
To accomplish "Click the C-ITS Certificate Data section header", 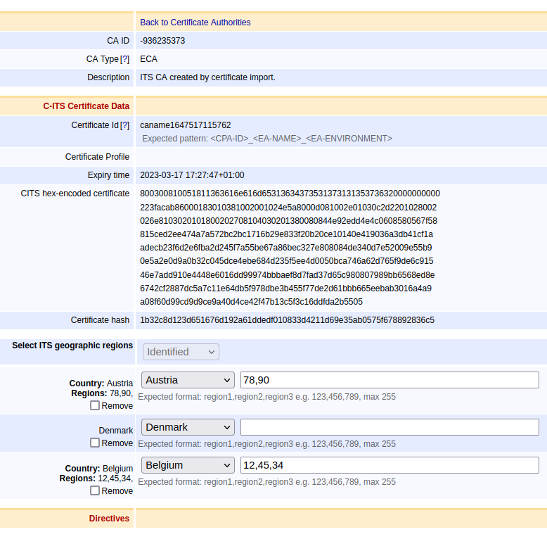I will coord(86,106).
